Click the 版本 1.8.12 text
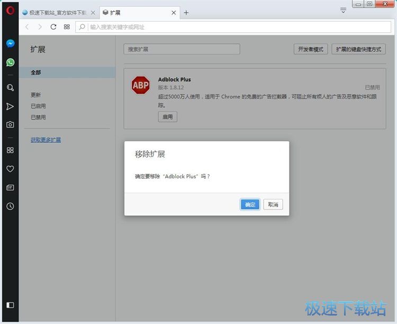Viewport: 397px width, 324px height. [x=171, y=87]
